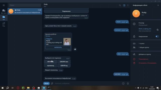Click the info circle icon
161x90 pixels.
pyautogui.click(x=134, y=24)
